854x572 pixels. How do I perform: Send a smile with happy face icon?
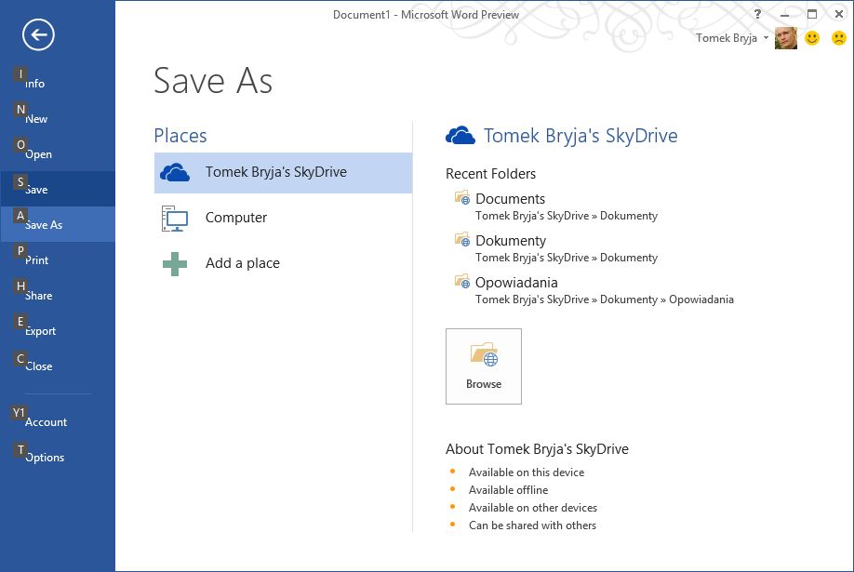click(812, 38)
